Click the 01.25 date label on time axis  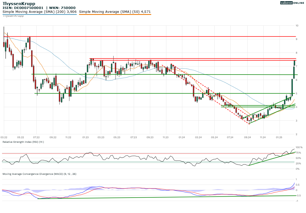[x=279, y=137]
